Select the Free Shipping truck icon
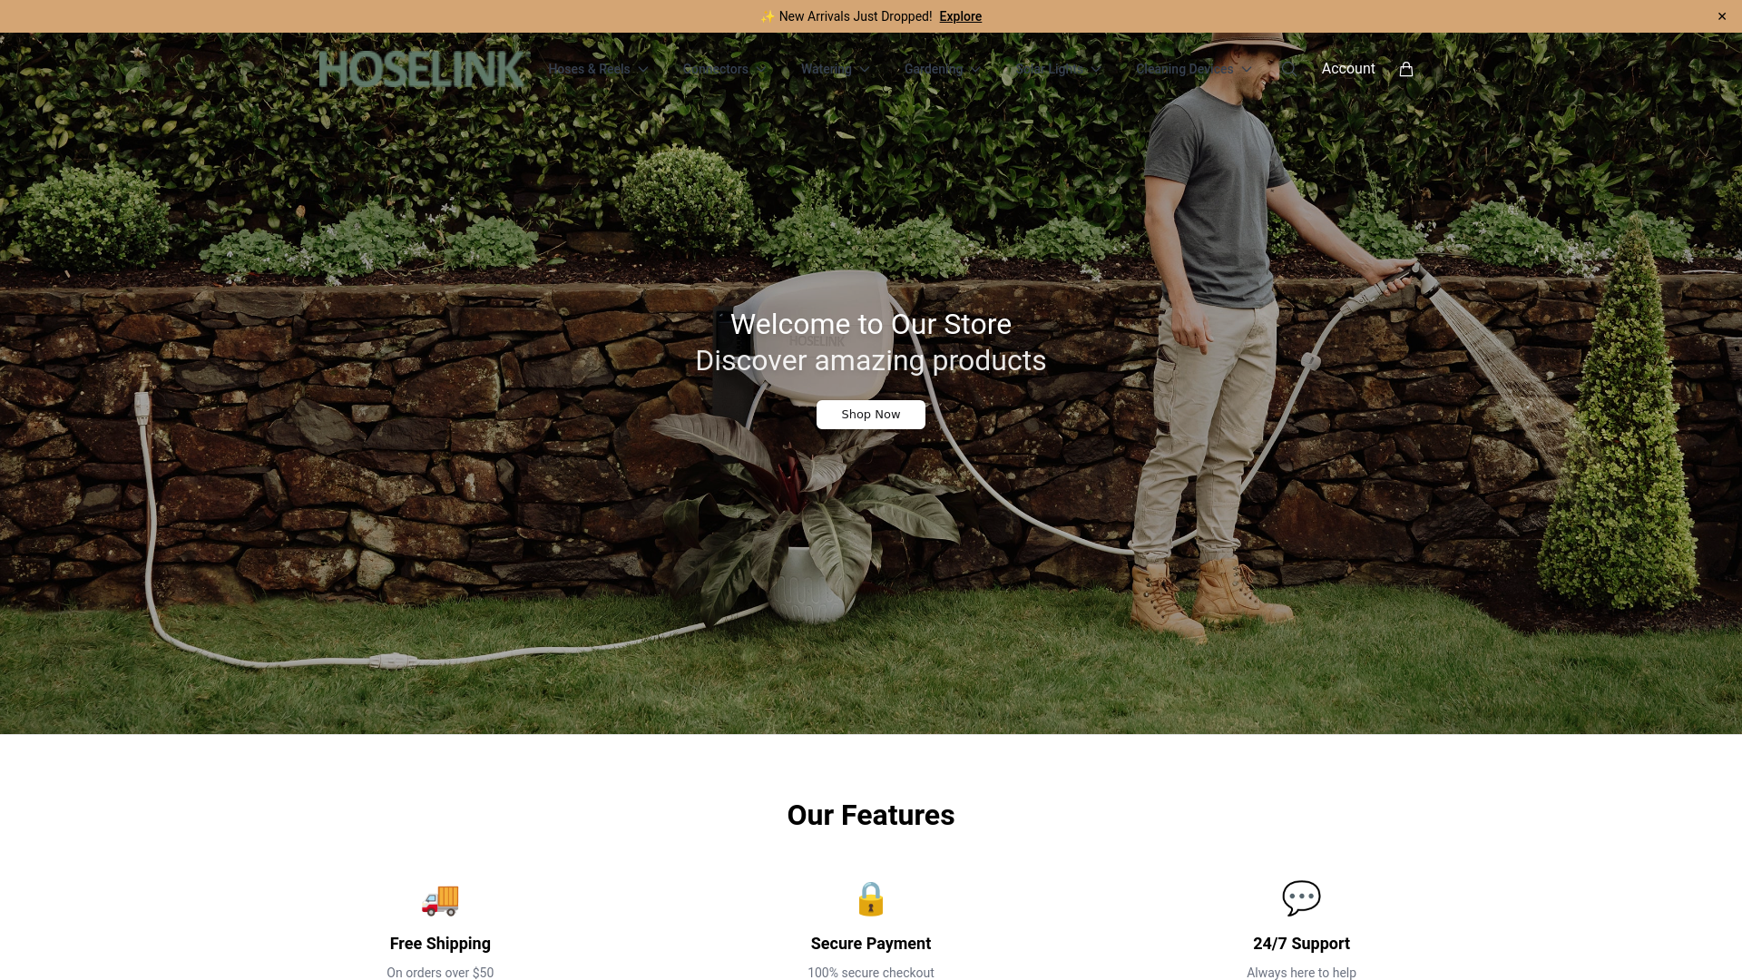The image size is (1742, 980). click(x=440, y=899)
